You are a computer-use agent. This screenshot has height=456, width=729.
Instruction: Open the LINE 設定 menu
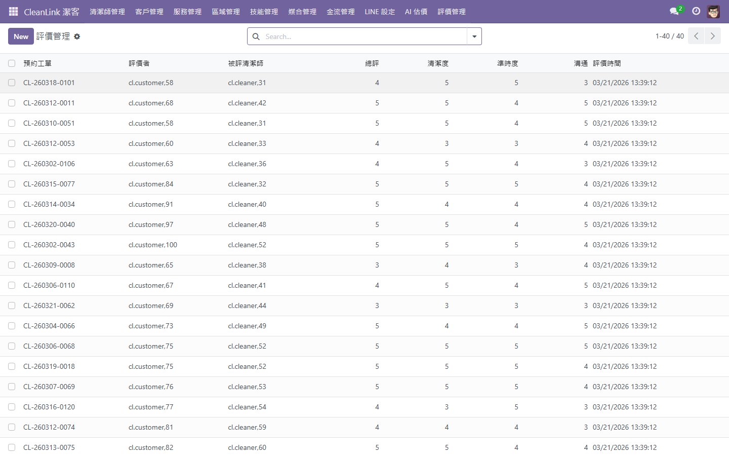[x=380, y=12]
